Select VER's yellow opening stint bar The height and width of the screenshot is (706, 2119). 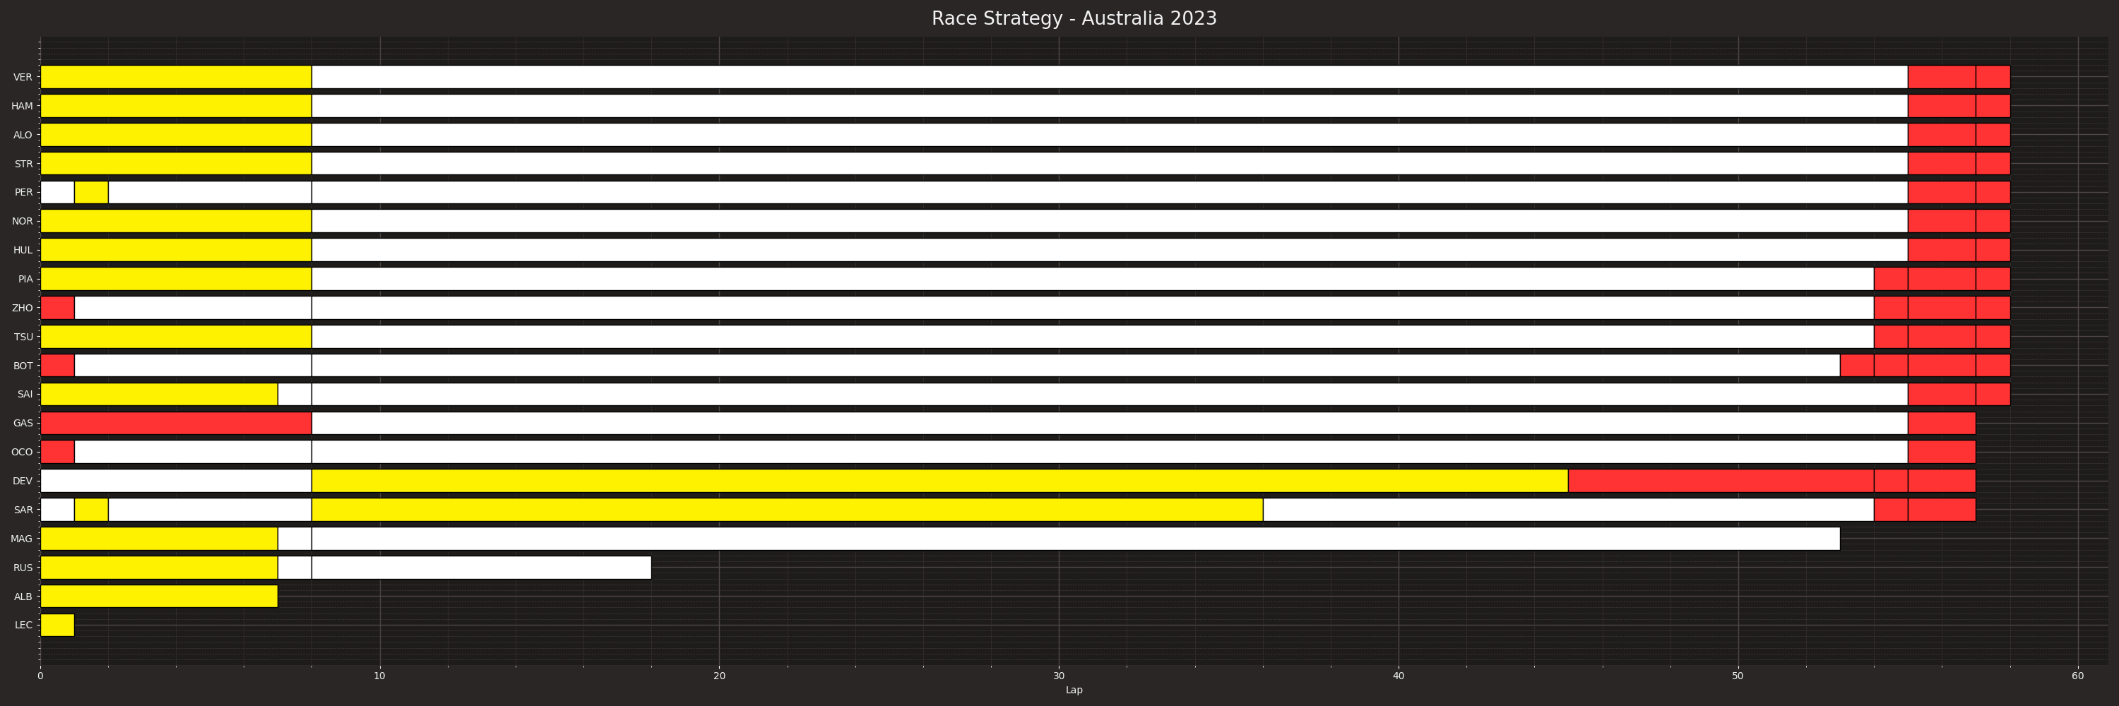tap(176, 77)
